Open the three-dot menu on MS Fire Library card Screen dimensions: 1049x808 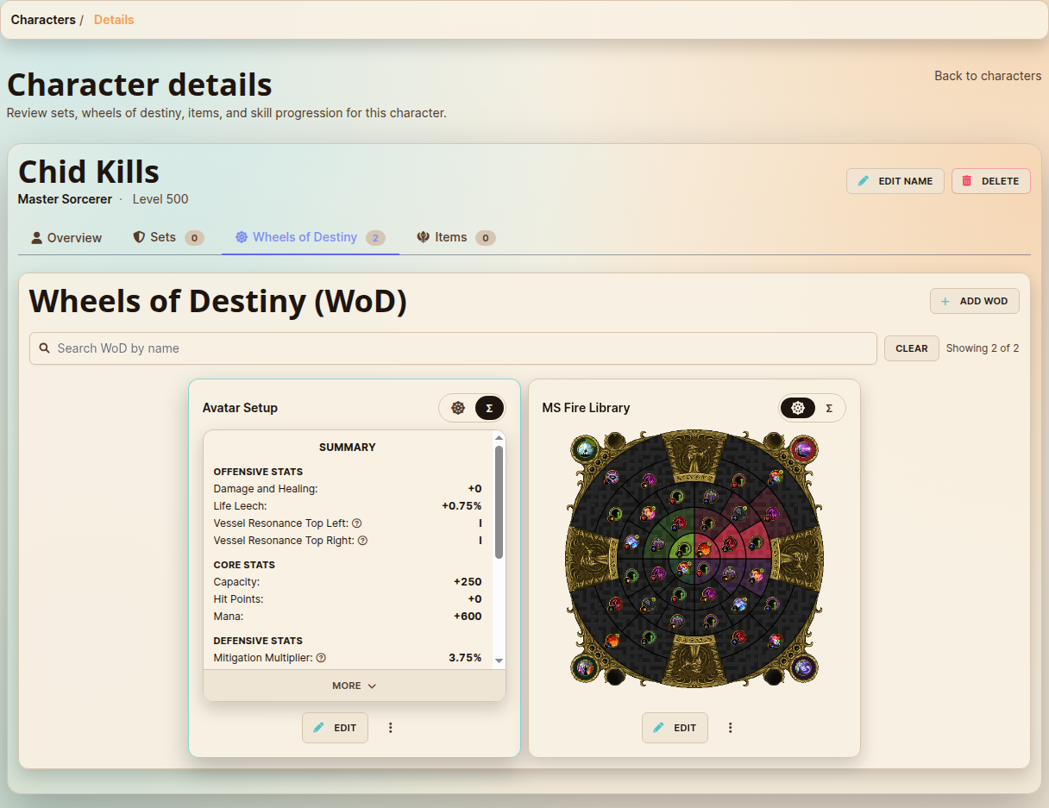[731, 728]
